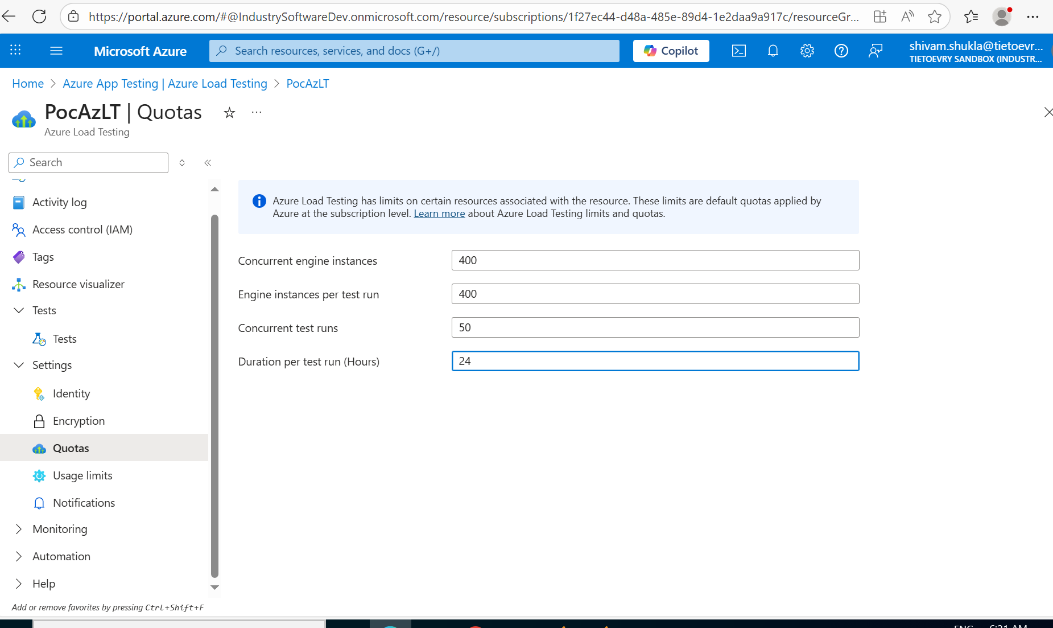1053x628 pixels.
Task: Open the Azure feedback icon
Action: click(x=876, y=51)
